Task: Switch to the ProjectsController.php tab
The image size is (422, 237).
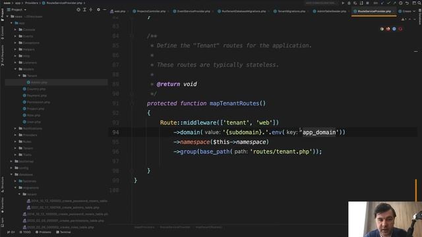Action: click(x=149, y=11)
